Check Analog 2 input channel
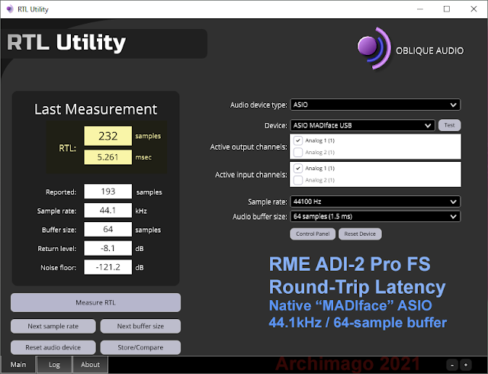Image resolution: width=488 pixels, height=374 pixels. point(298,180)
